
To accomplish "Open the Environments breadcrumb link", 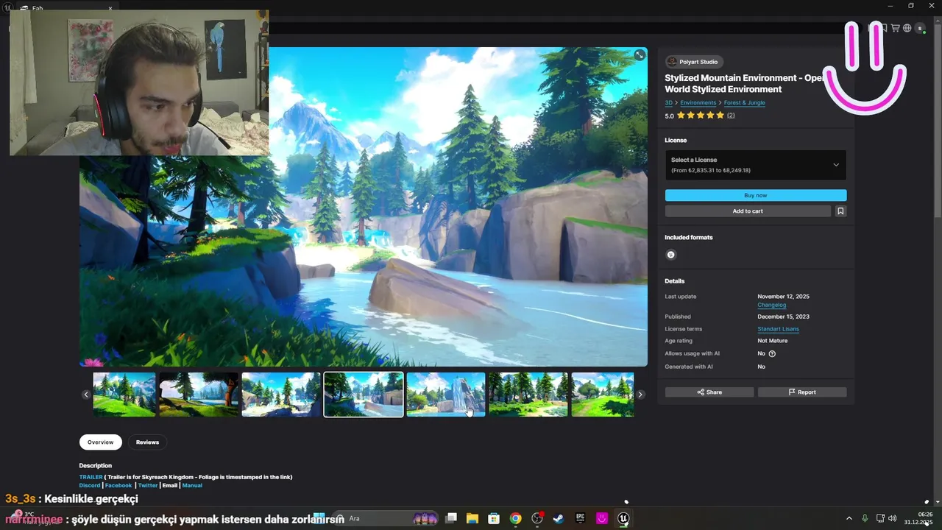I will click(698, 103).
